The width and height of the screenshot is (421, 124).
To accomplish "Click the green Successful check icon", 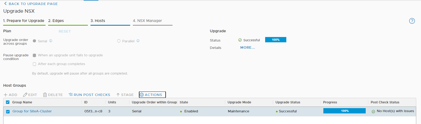I will click(x=240, y=40).
